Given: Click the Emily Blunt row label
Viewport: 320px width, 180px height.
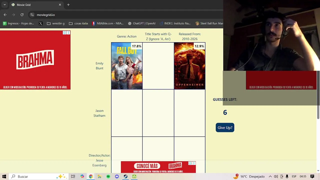Looking at the screenshot, I should pos(99,66).
